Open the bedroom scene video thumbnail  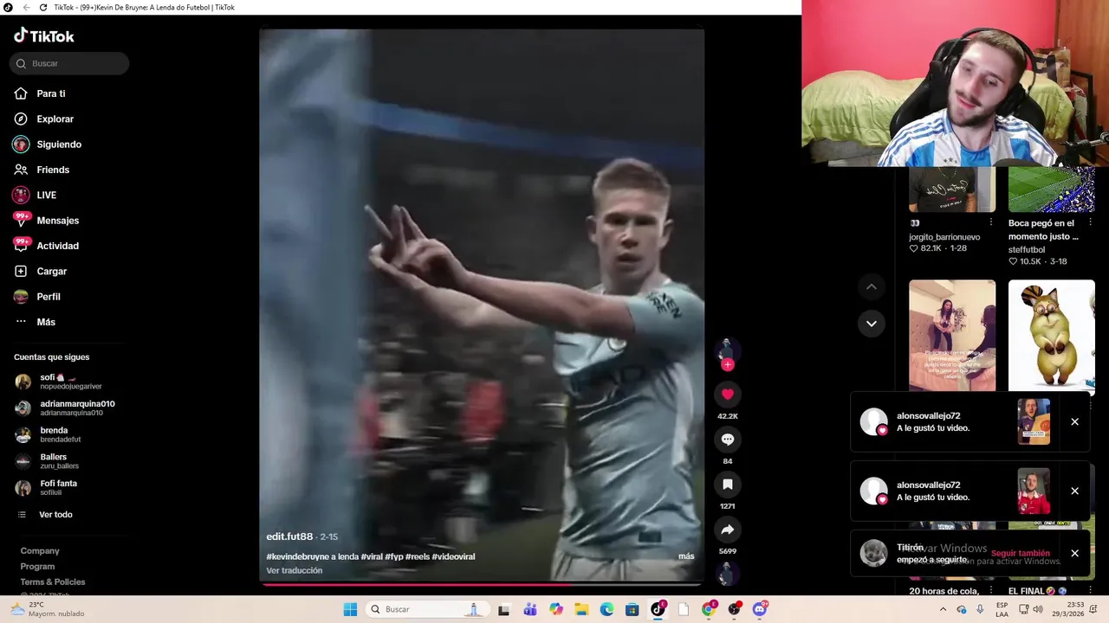(x=952, y=336)
